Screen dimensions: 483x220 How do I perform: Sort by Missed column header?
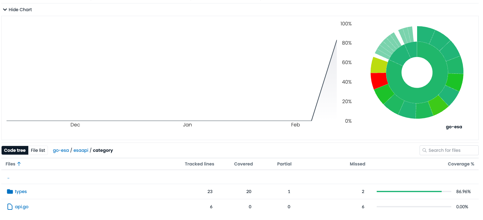[x=357, y=164]
